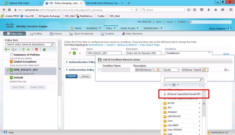Open Pocket shield icon in toolbar
Viewport: 235px width, 135px height.
pyautogui.click(x=202, y=10)
